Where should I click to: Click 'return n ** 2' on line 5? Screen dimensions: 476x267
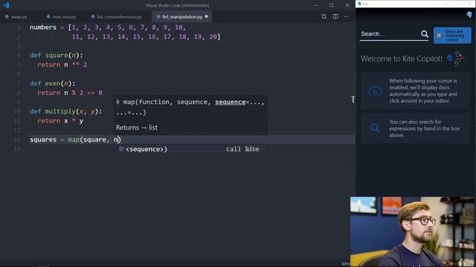(62, 65)
